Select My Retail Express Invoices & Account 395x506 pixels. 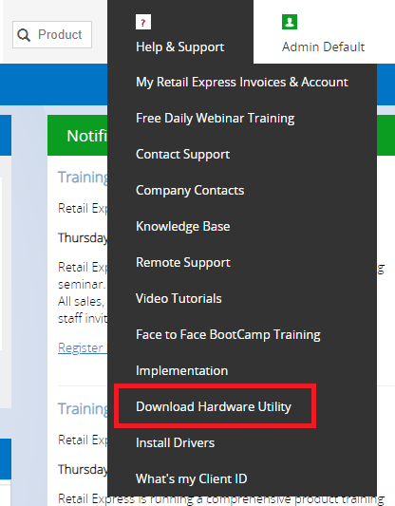click(242, 82)
